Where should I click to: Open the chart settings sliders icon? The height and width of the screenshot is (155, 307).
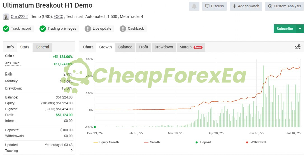pyautogui.click(x=297, y=47)
